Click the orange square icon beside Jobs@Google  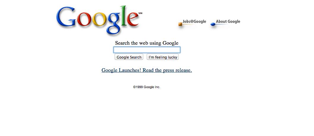(x=180, y=24)
